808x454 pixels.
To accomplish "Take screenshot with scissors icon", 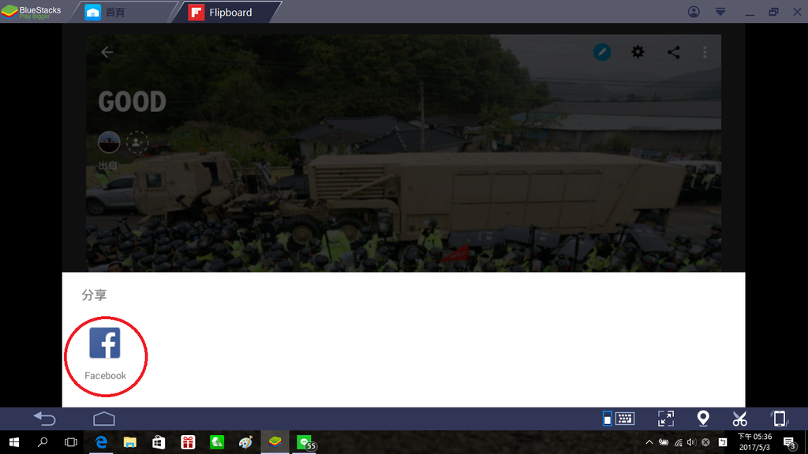I will coord(740,419).
